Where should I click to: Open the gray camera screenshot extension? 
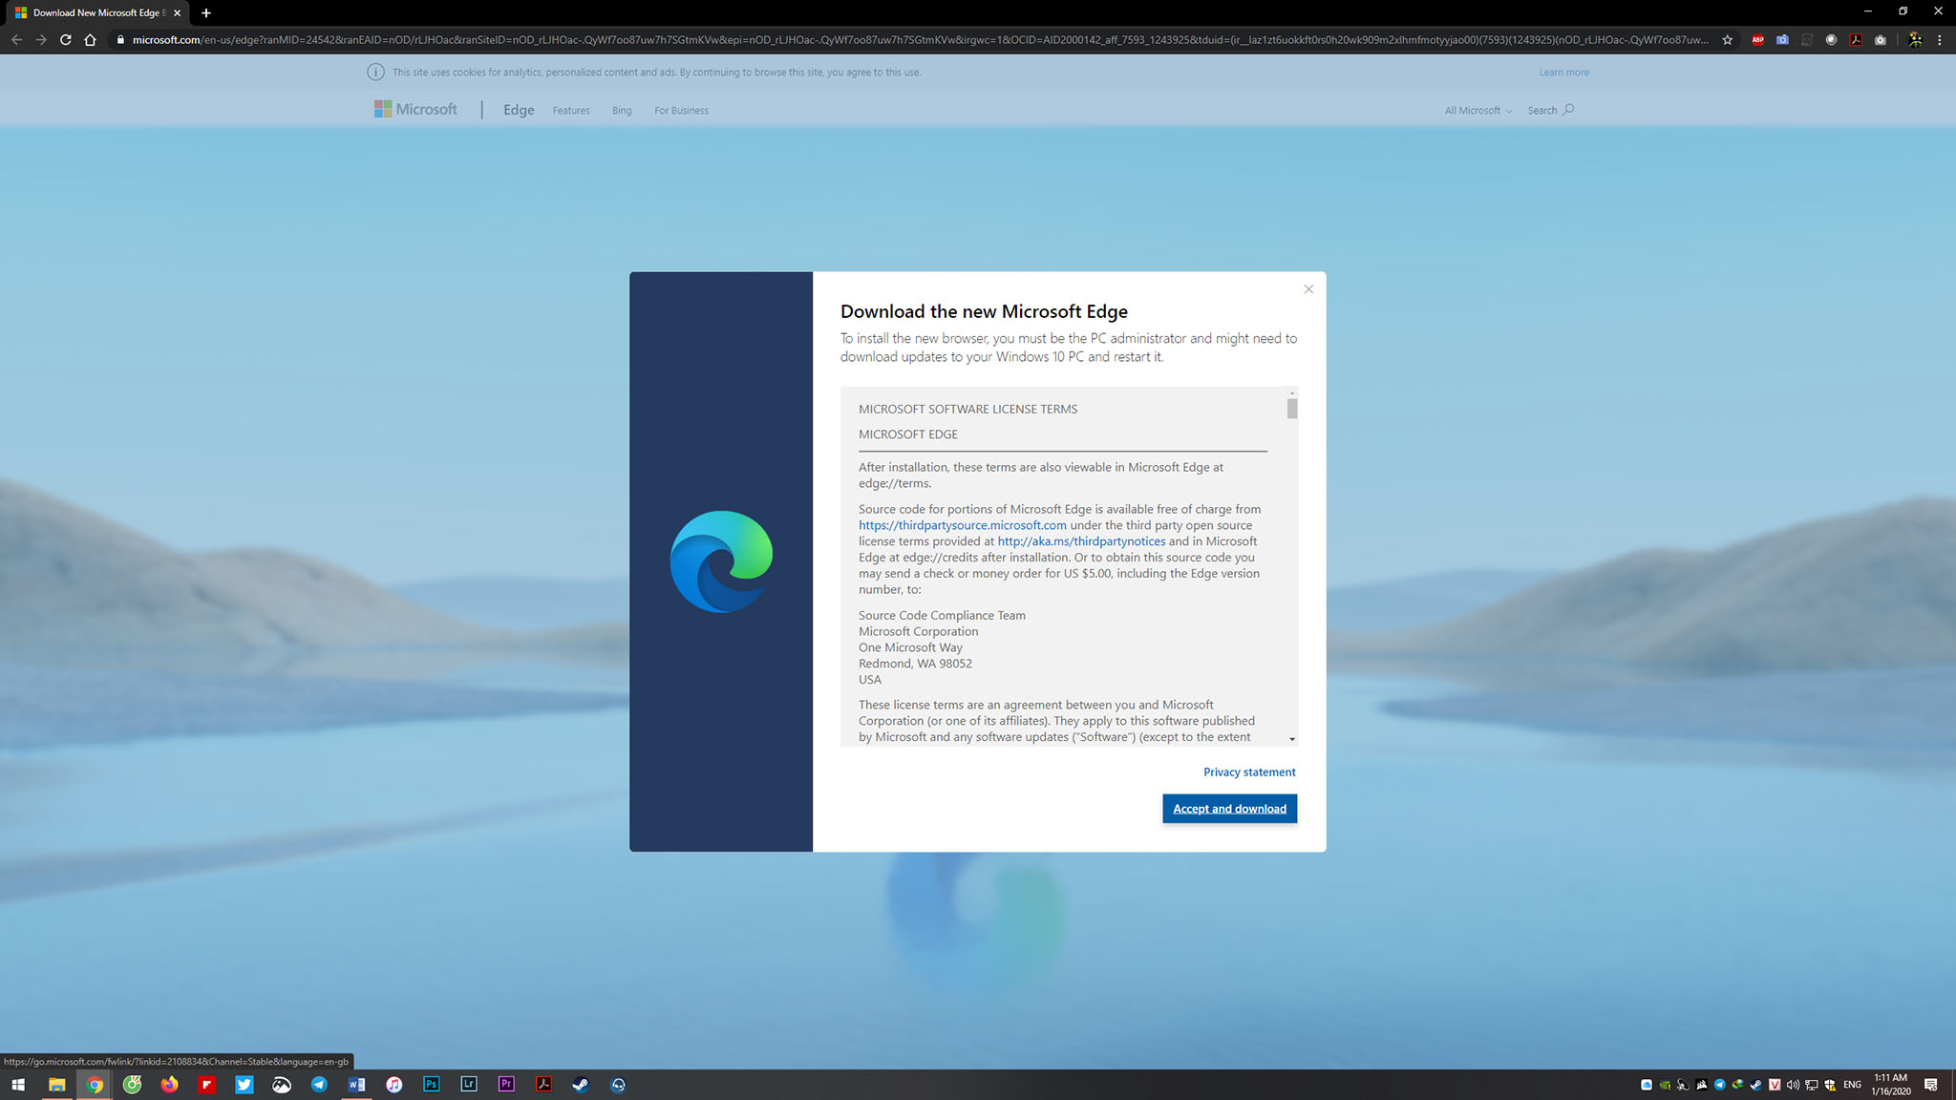click(x=1881, y=40)
